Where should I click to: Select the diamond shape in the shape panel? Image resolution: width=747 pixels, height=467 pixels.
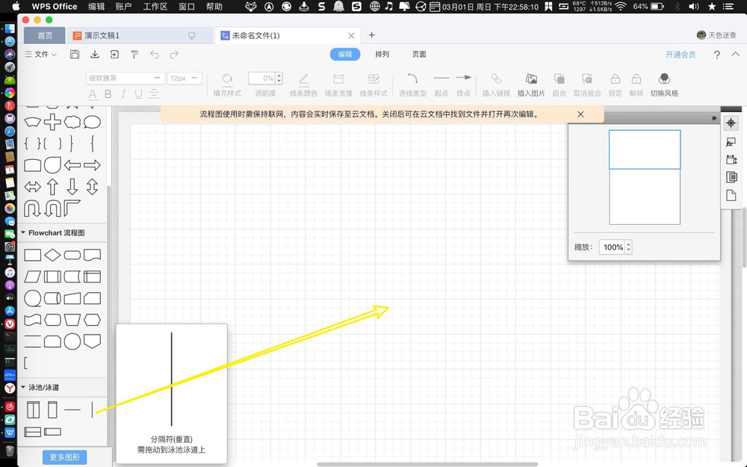tap(52, 254)
